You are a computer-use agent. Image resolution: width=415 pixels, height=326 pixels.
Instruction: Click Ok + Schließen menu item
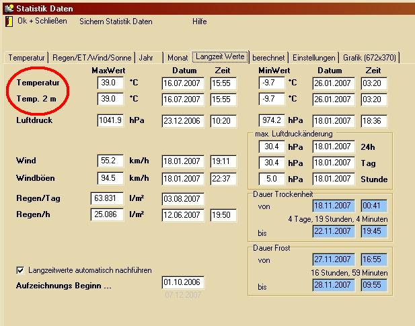pos(42,22)
